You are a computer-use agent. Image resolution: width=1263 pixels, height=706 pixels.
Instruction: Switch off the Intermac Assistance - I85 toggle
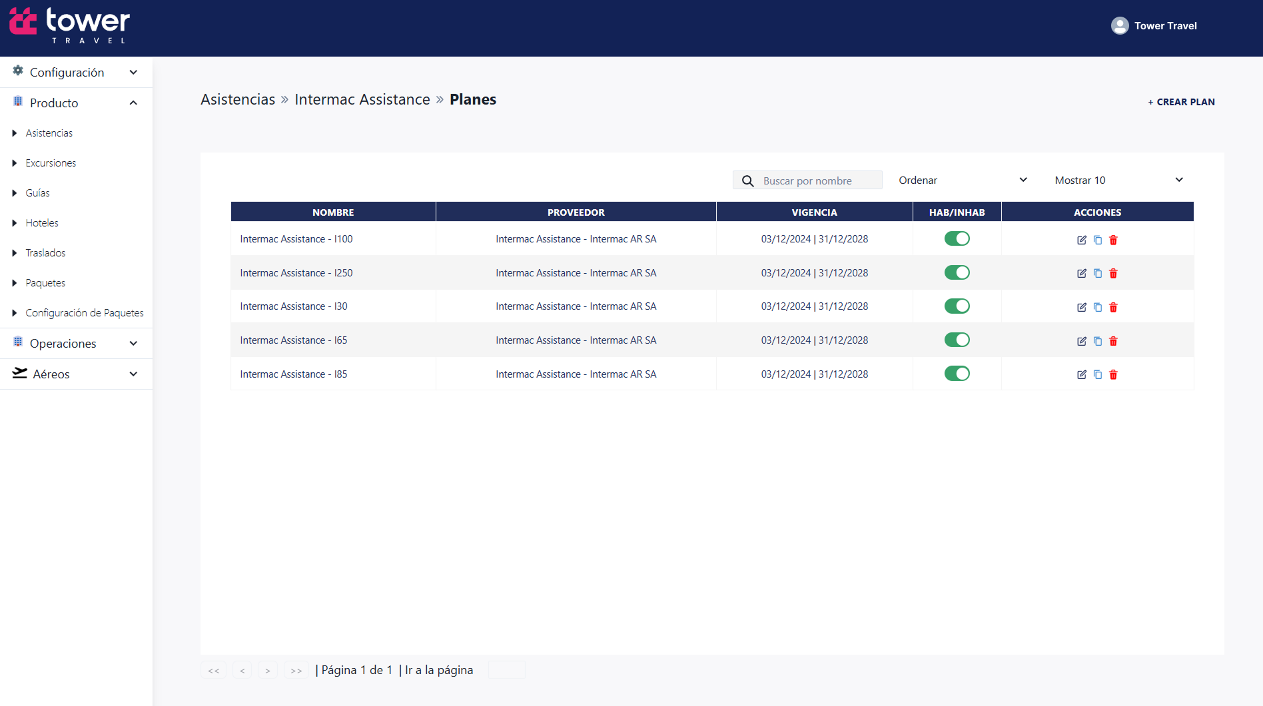coord(957,374)
